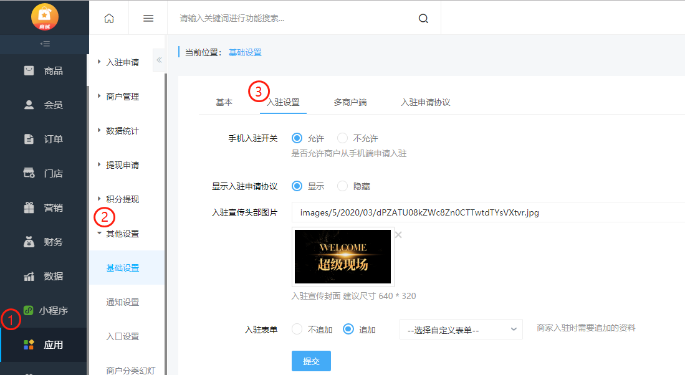
Task: Expand the 入驻申请 submenu
Action: click(118, 62)
